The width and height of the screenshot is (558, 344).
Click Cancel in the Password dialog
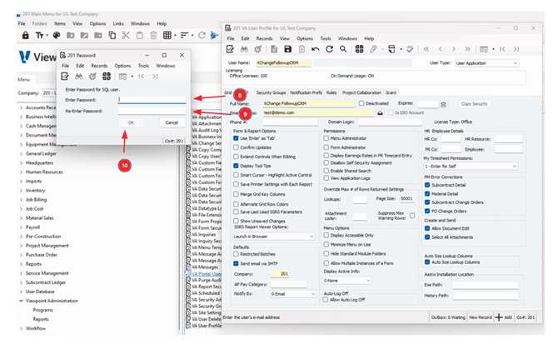coord(172,122)
